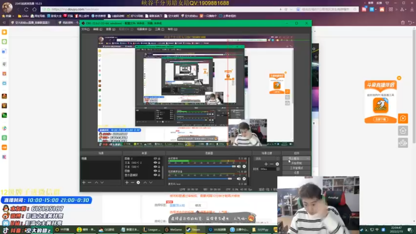Click the 300ms duration field

(x=268, y=169)
